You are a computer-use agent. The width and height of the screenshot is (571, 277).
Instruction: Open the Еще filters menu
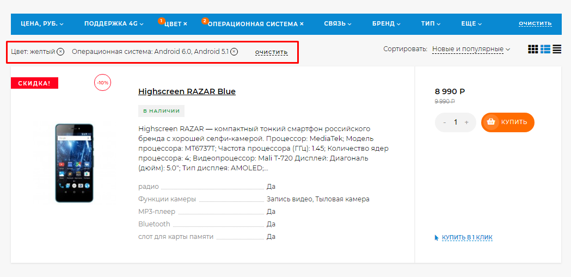[x=471, y=24]
